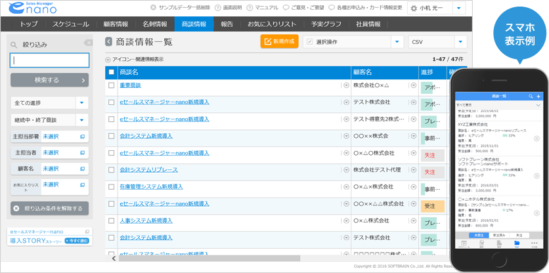
Task: Open the 画面説明 help link
Action: pyautogui.click(x=228, y=7)
